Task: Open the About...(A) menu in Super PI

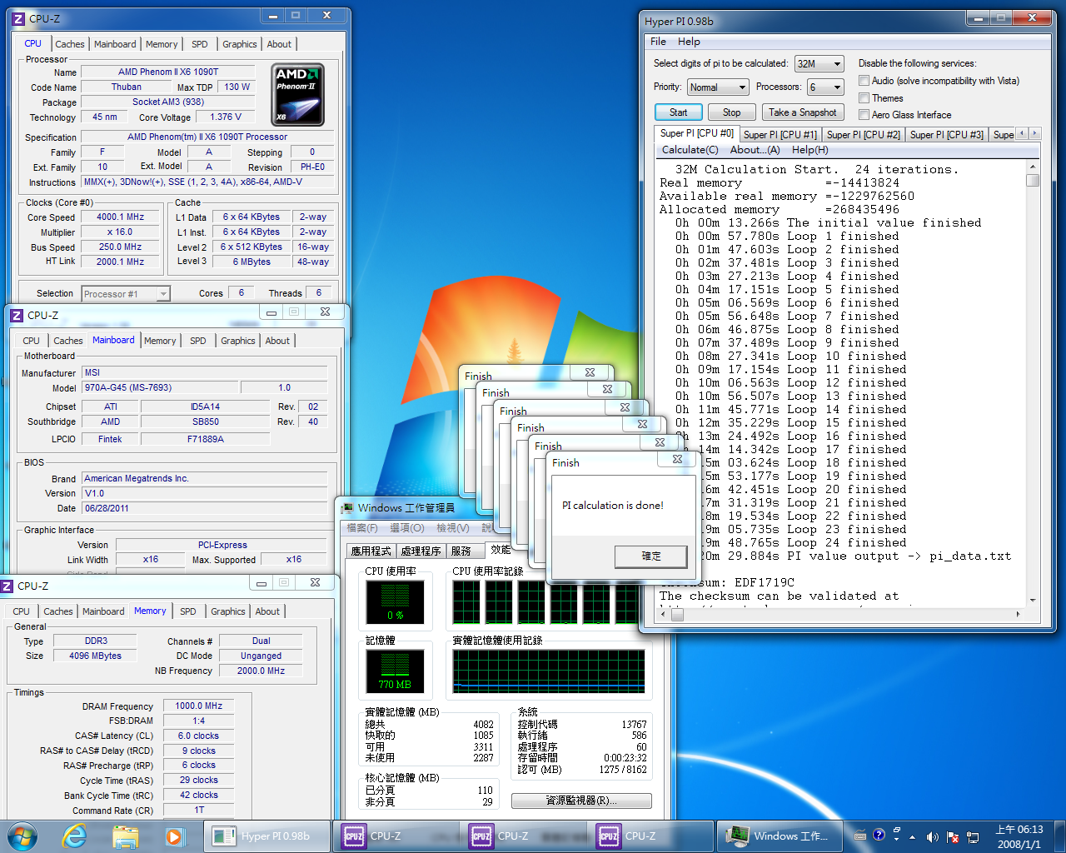Action: pos(755,150)
